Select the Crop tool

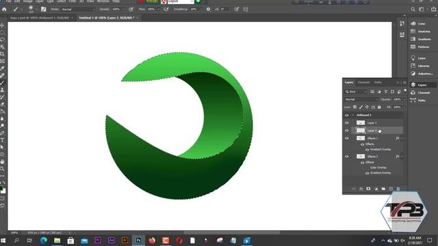[x=2, y=54]
